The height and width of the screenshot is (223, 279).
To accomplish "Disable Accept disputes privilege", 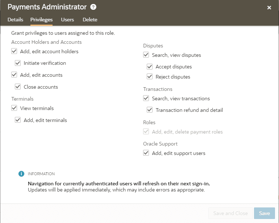I will coord(150,67).
